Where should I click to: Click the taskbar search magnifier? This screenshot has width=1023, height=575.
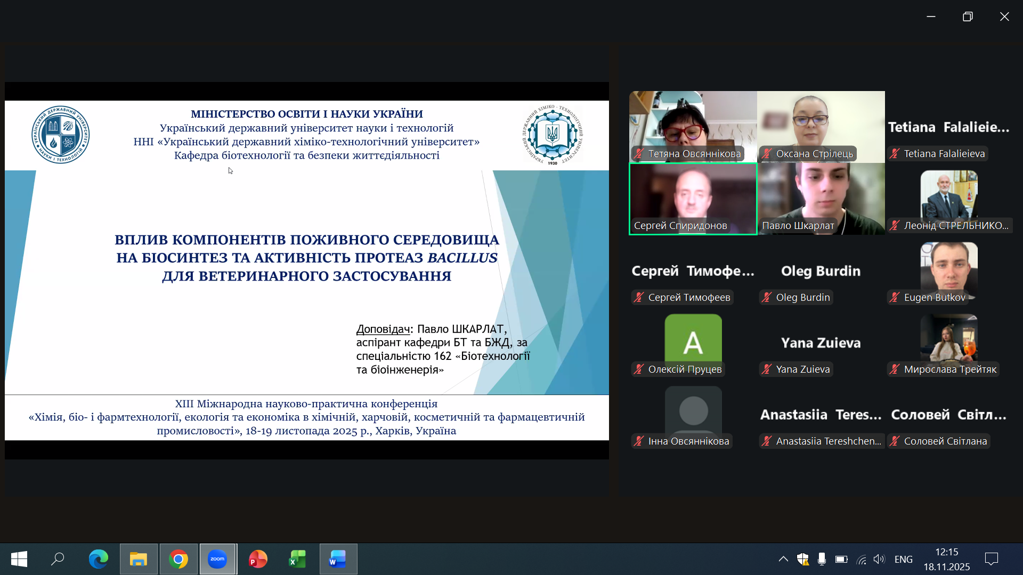(x=58, y=559)
